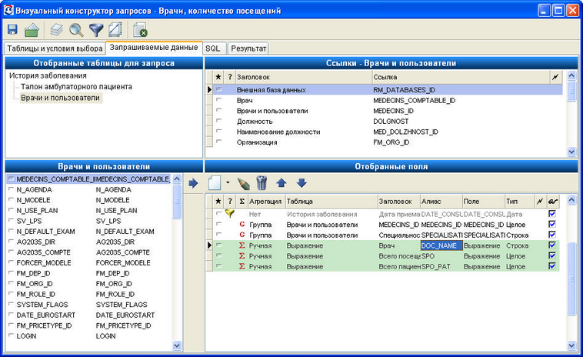Select the Должность link row
Screen dimensions: 583x357
[388, 122]
